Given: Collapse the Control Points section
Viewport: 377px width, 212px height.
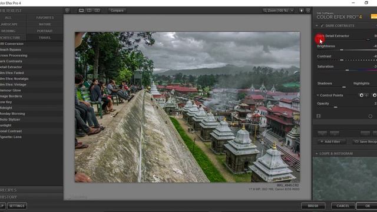Looking at the screenshot, I should click(318, 95).
